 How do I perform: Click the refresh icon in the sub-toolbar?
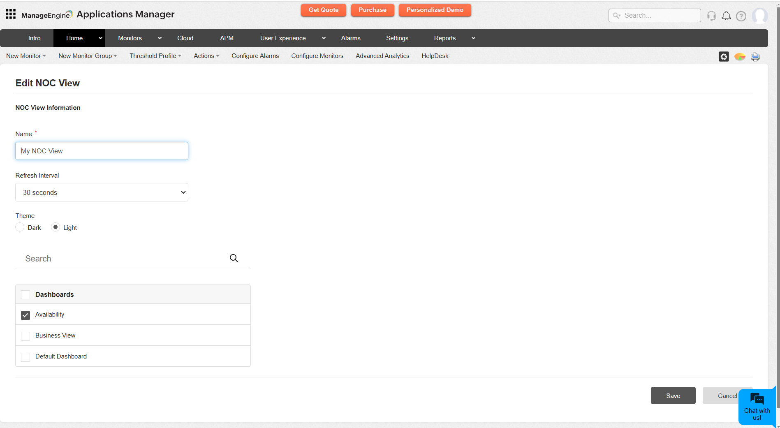(x=724, y=56)
